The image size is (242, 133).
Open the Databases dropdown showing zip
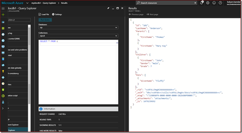tap(78, 28)
